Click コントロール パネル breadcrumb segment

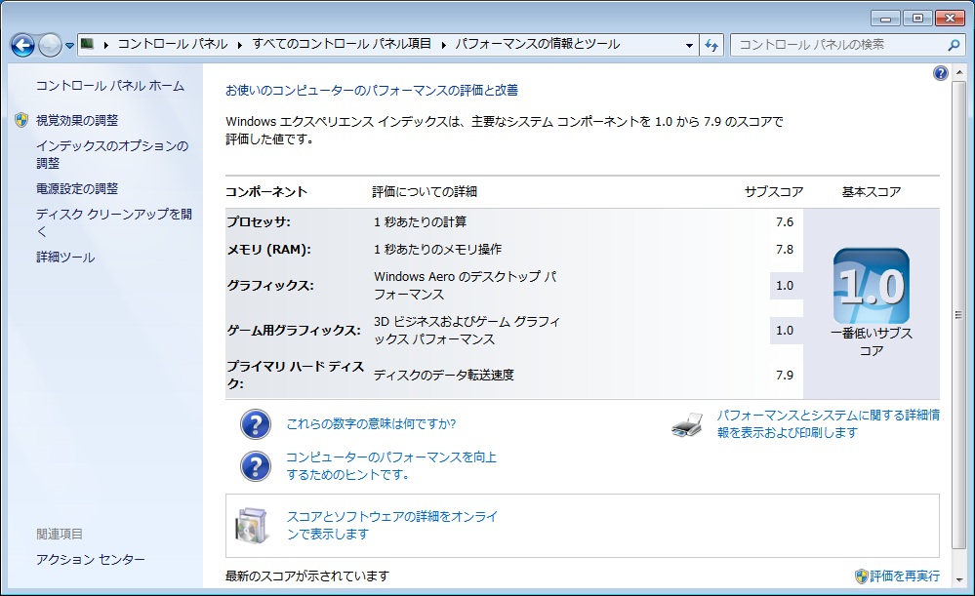[173, 44]
